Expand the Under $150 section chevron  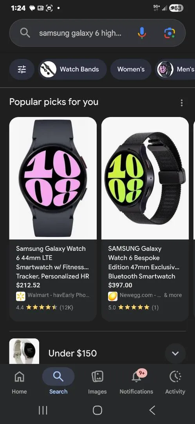point(175,353)
